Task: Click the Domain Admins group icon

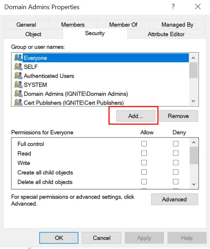Action: tap(18, 94)
